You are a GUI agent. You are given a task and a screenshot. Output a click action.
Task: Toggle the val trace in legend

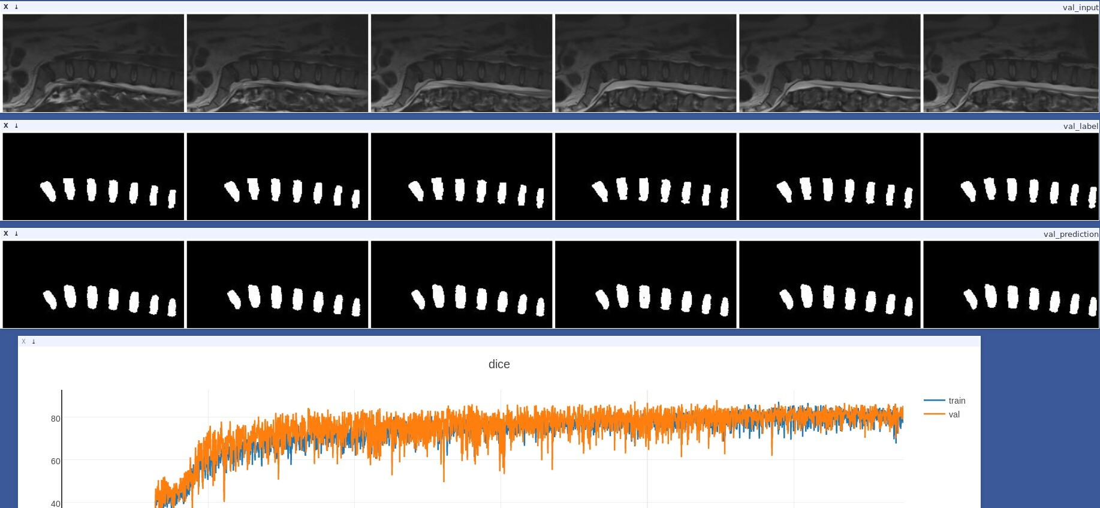[x=942, y=414]
